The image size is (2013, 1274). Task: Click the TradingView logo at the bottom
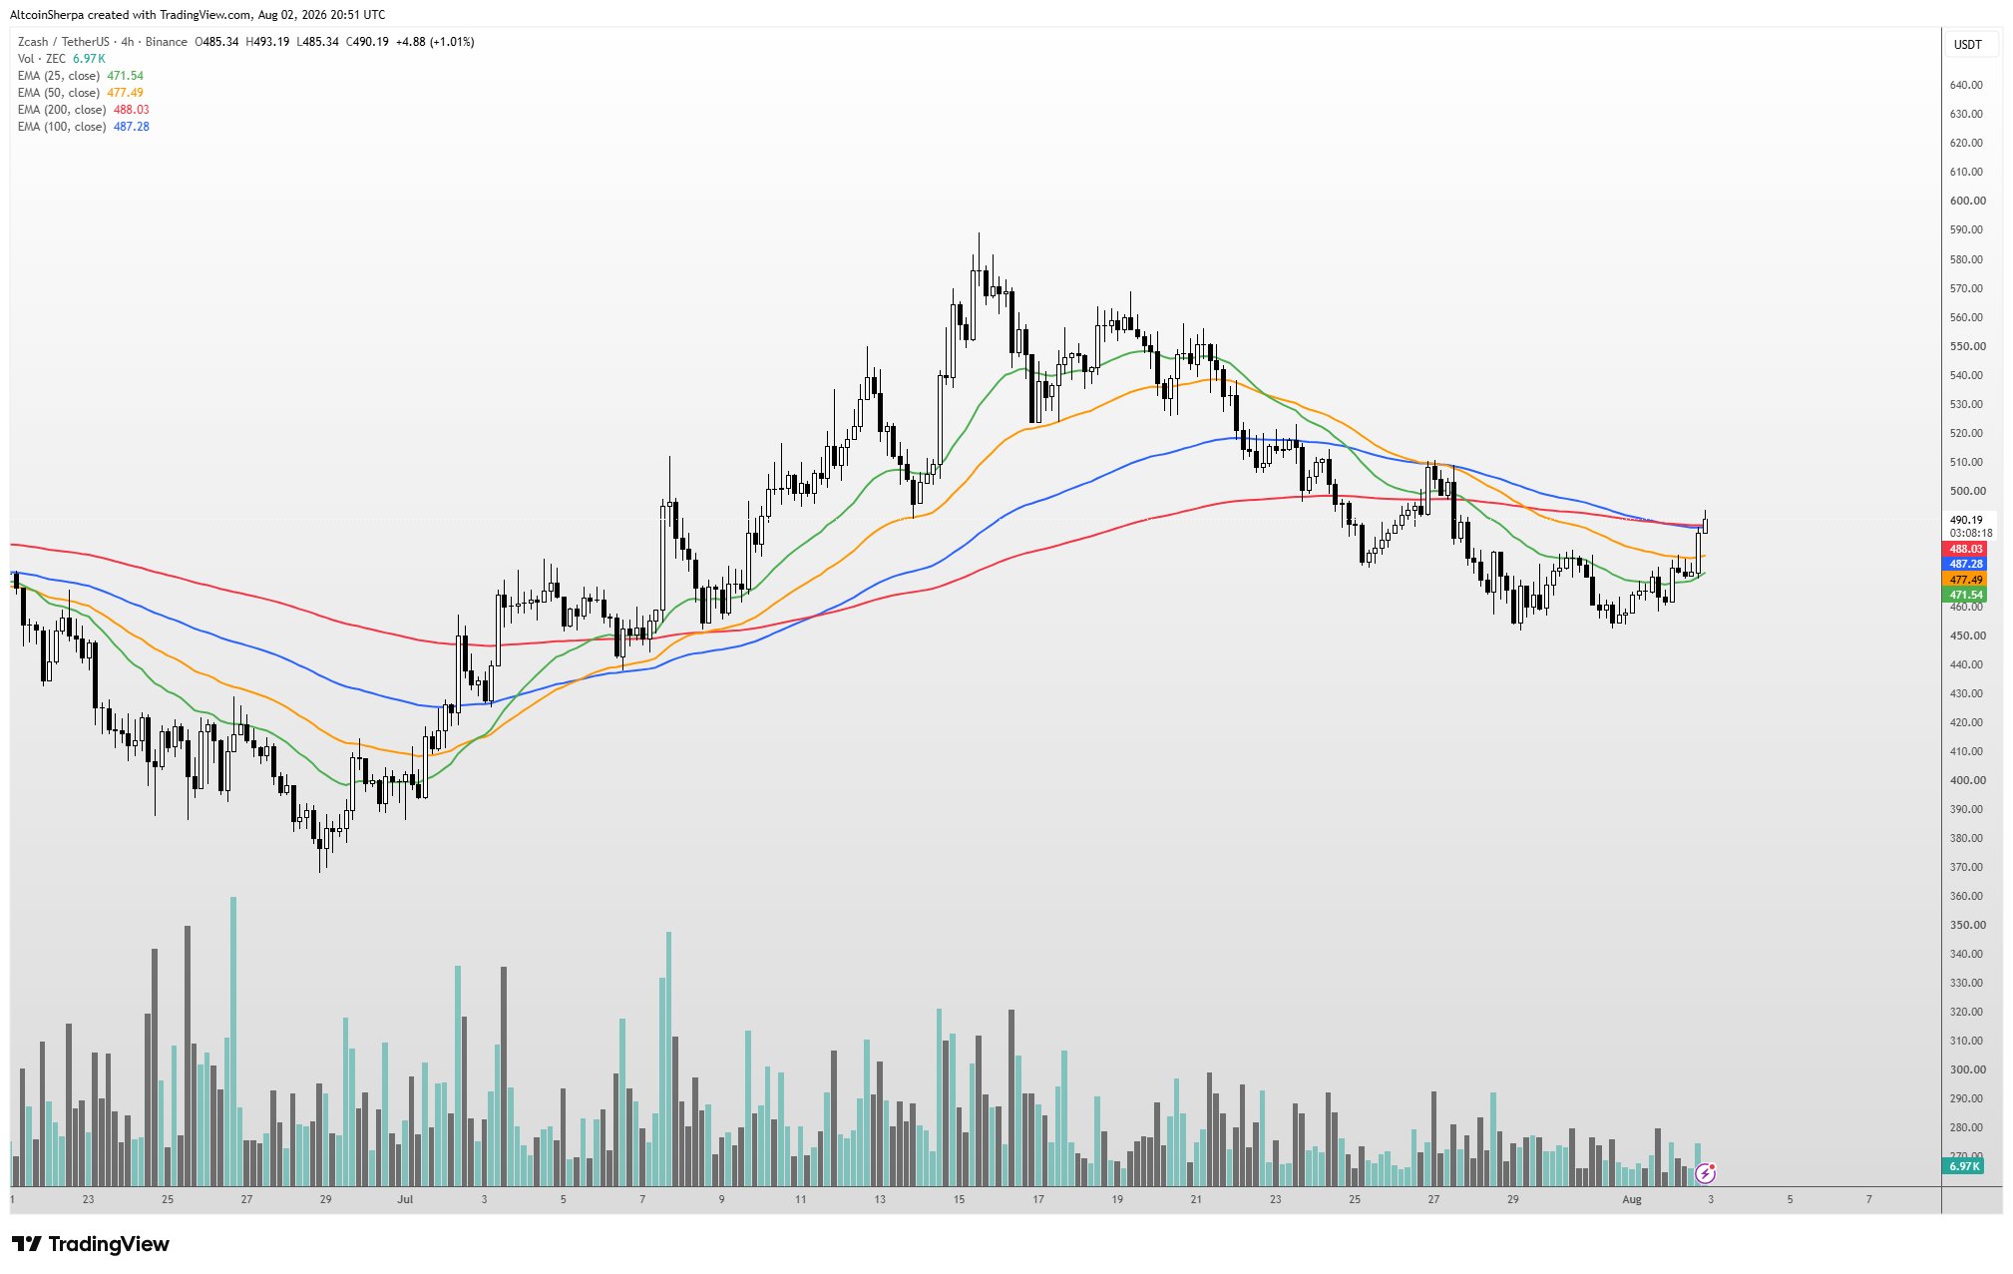point(91,1244)
